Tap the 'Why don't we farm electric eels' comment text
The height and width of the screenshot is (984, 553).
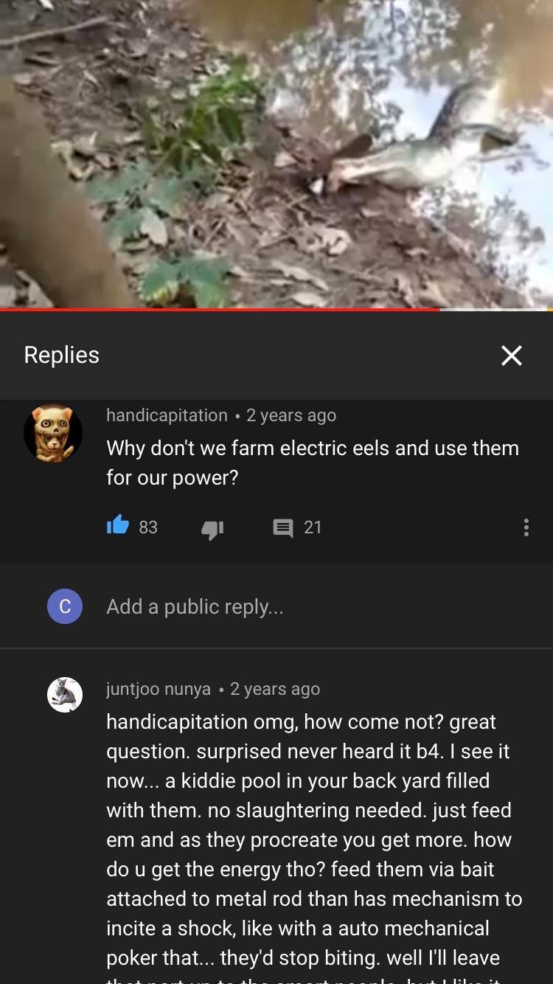tap(313, 462)
